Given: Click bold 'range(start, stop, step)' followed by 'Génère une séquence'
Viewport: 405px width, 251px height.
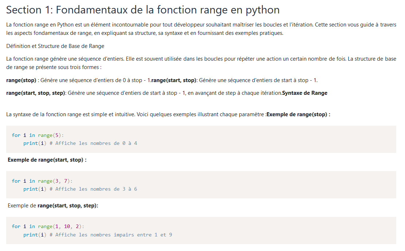Looking at the screenshot, I should click(36, 93).
